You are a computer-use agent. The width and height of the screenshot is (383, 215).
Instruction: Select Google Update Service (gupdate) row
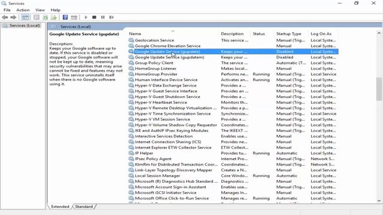tap(233, 51)
